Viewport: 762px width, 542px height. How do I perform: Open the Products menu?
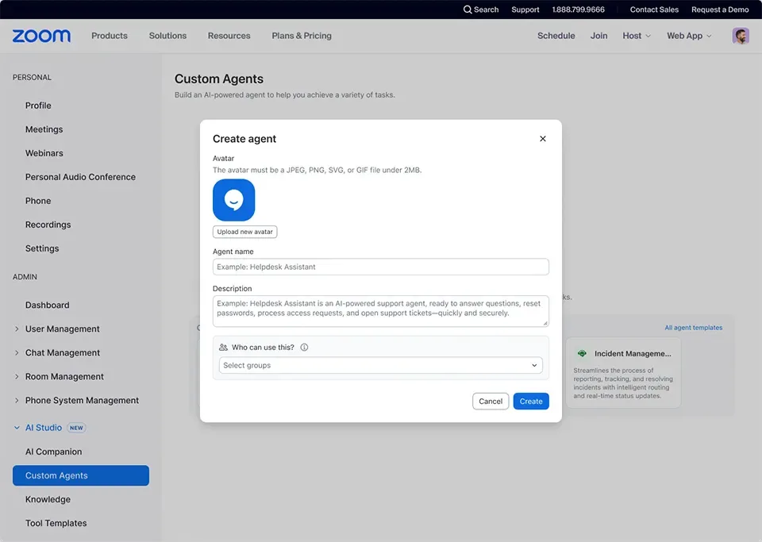(109, 36)
